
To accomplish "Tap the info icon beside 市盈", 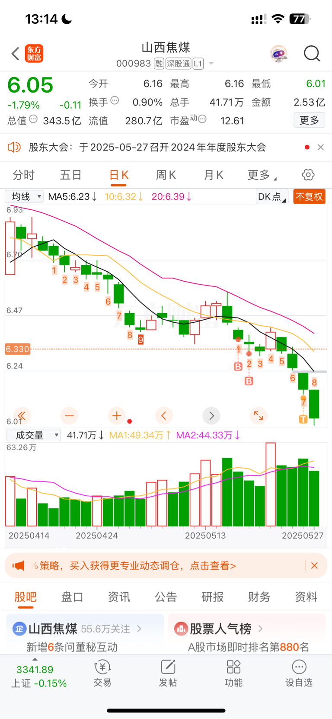I will click(202, 119).
